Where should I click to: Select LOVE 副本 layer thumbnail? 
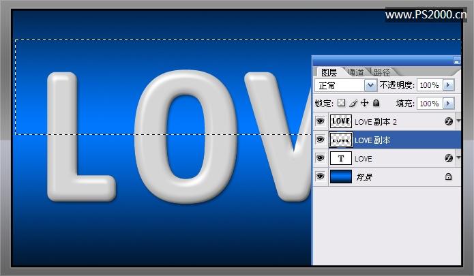[341, 140]
